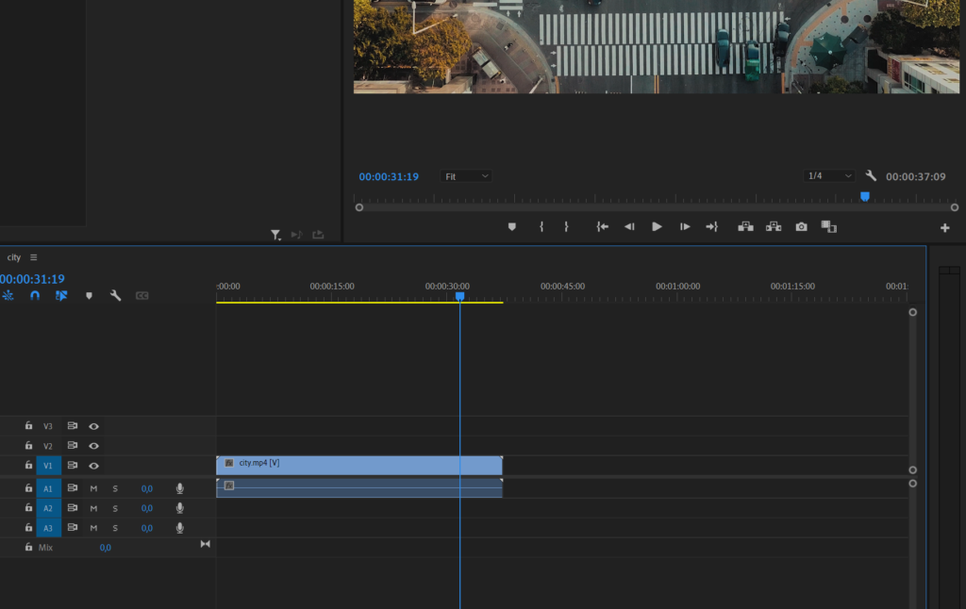Click the Go to In point icon
Image resolution: width=966 pixels, height=609 pixels.
tap(603, 227)
